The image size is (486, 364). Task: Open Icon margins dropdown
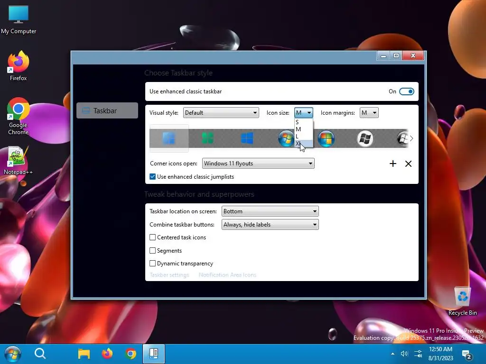[x=369, y=113]
